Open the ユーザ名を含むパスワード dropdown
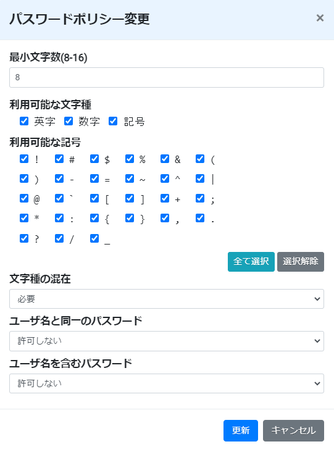Image resolution: width=334 pixels, height=452 pixels. [x=167, y=383]
